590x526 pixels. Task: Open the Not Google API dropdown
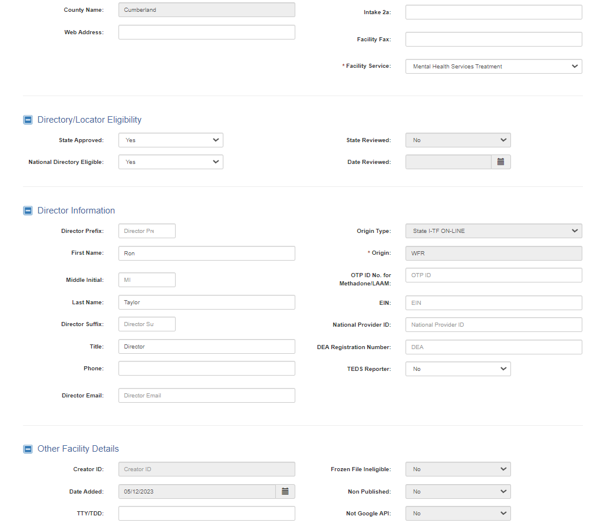pyautogui.click(x=458, y=513)
